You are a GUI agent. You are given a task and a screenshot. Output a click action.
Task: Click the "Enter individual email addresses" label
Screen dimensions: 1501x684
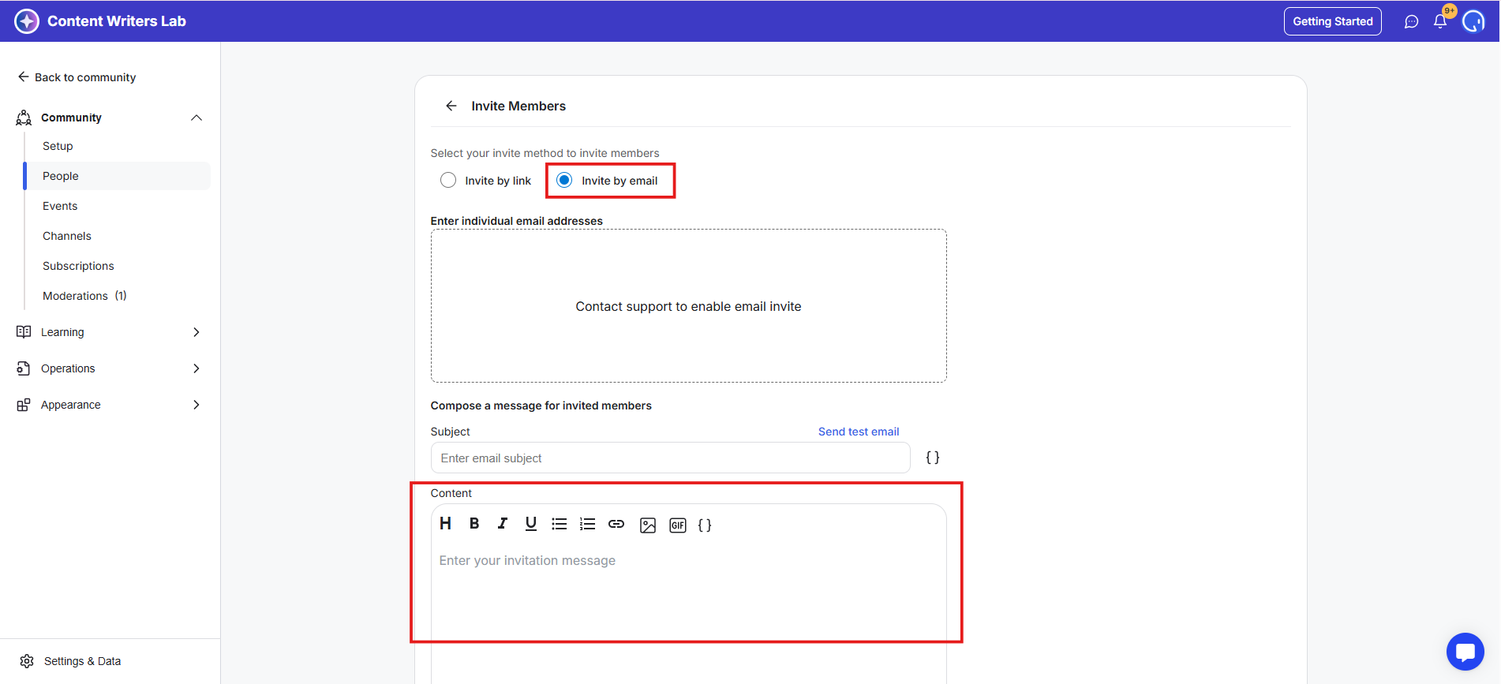click(x=517, y=221)
